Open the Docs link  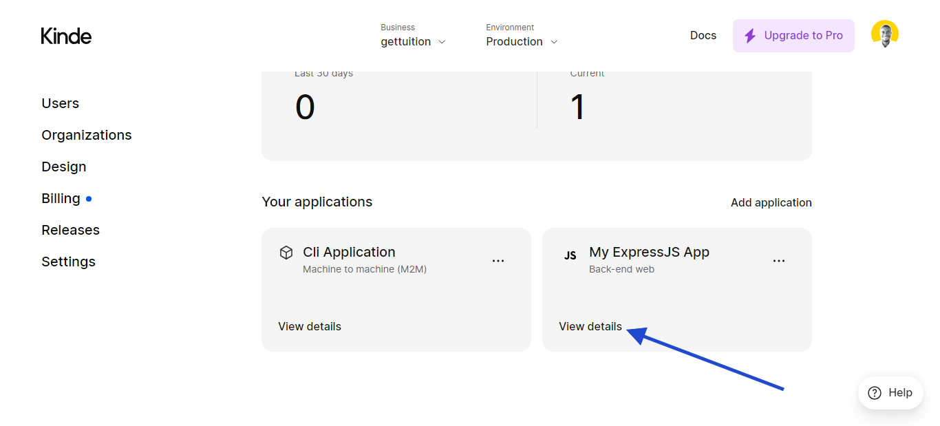coord(703,35)
